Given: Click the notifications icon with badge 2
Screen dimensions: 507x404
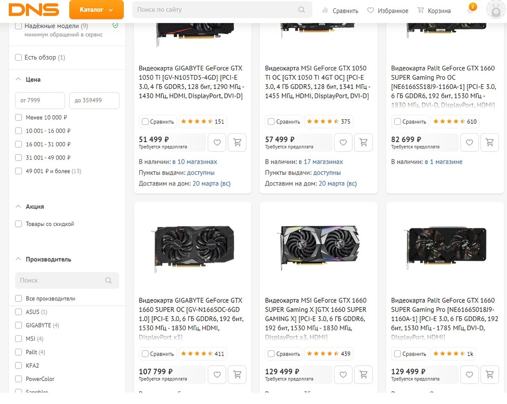Looking at the screenshot, I should coord(471,9).
